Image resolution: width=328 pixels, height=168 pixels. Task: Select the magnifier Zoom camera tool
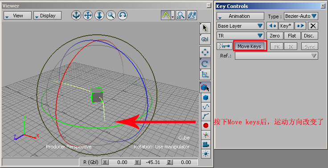(111, 15)
